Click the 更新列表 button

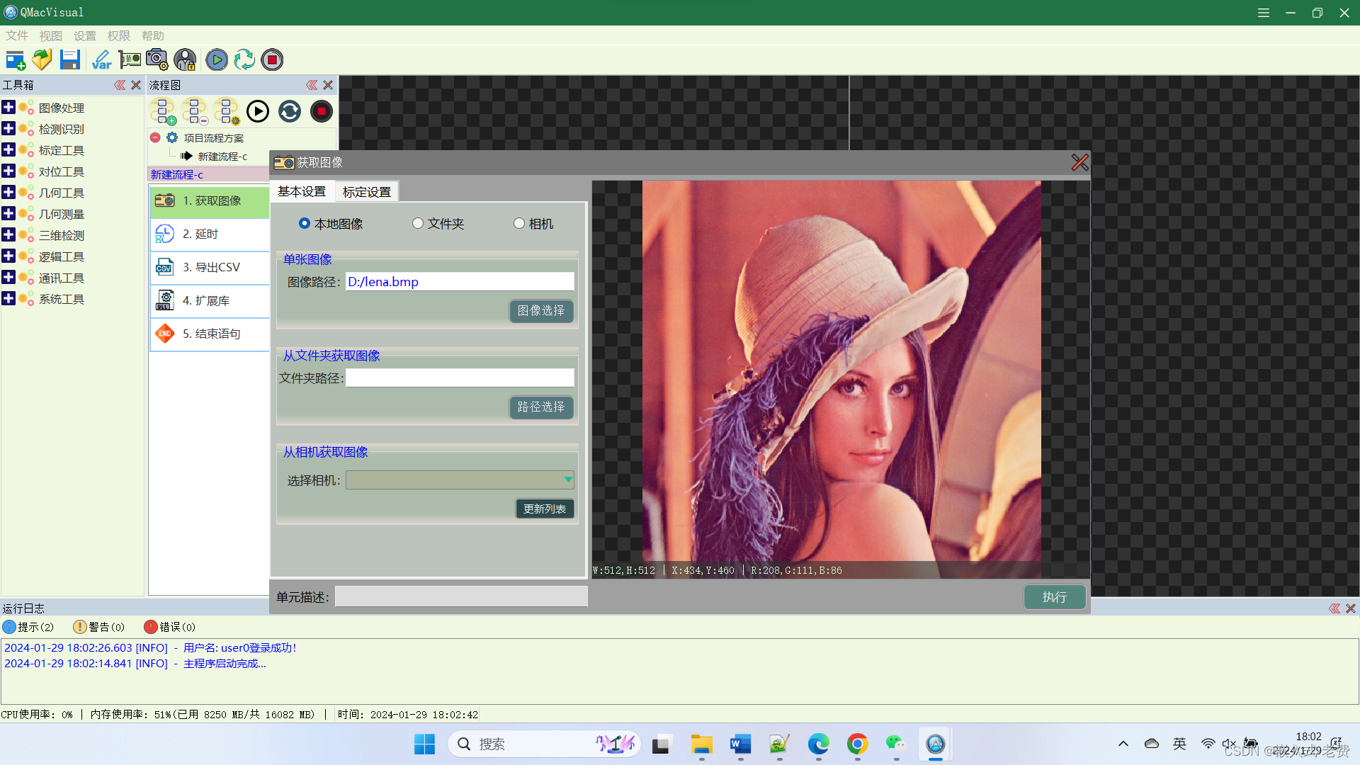pos(545,509)
